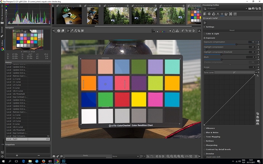The image size is (263, 164).
Task: Enable Blur & Noise section
Action: 205,132
